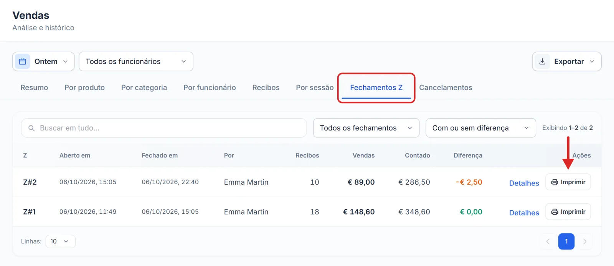Click the Contado column header
614x266 pixels.
click(418, 155)
